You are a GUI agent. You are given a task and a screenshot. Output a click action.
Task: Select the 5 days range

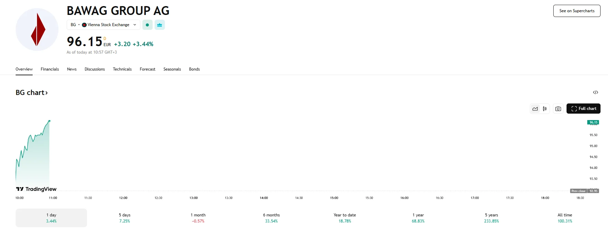124,218
